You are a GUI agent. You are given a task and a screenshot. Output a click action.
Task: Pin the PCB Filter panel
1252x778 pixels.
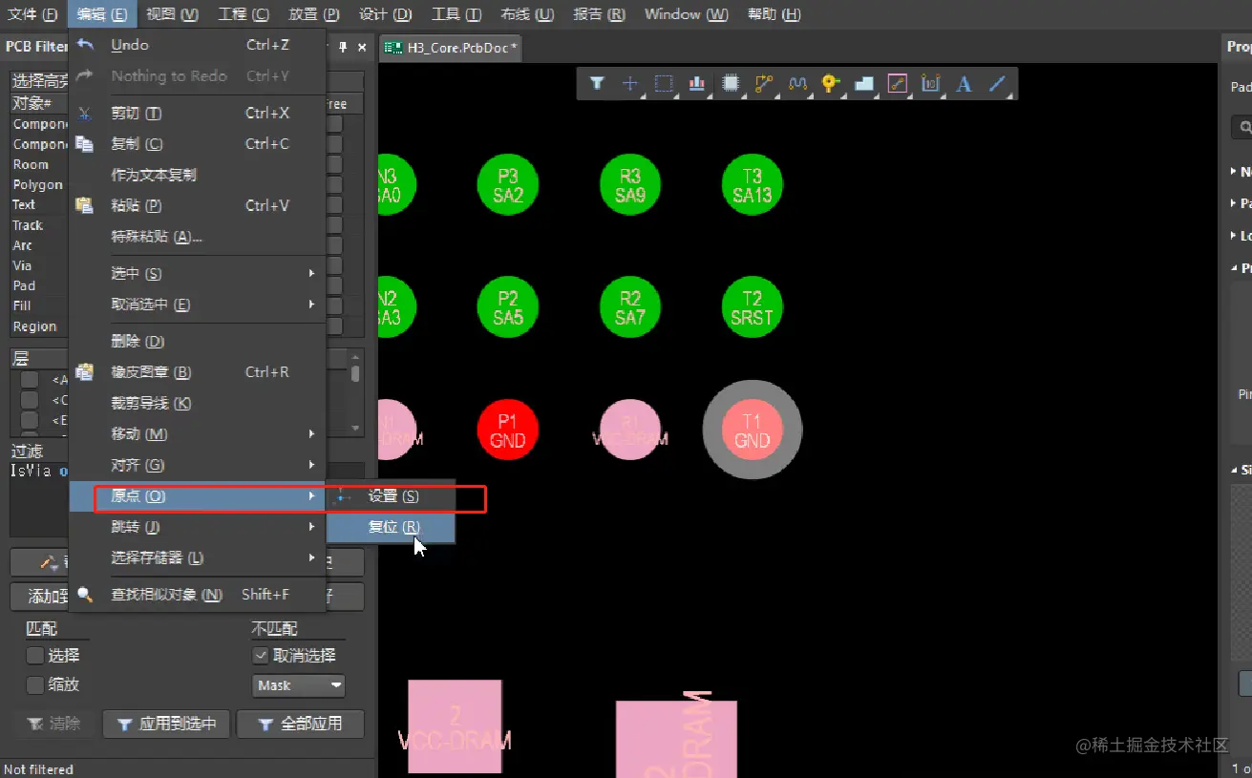tap(344, 47)
